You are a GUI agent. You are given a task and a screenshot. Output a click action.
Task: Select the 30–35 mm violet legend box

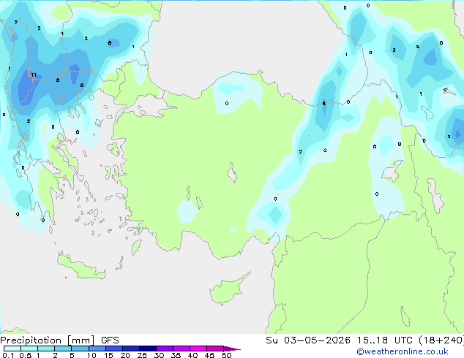pyautogui.click(x=165, y=349)
